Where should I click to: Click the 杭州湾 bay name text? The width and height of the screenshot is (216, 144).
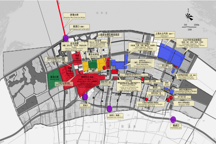[x=102, y=13]
